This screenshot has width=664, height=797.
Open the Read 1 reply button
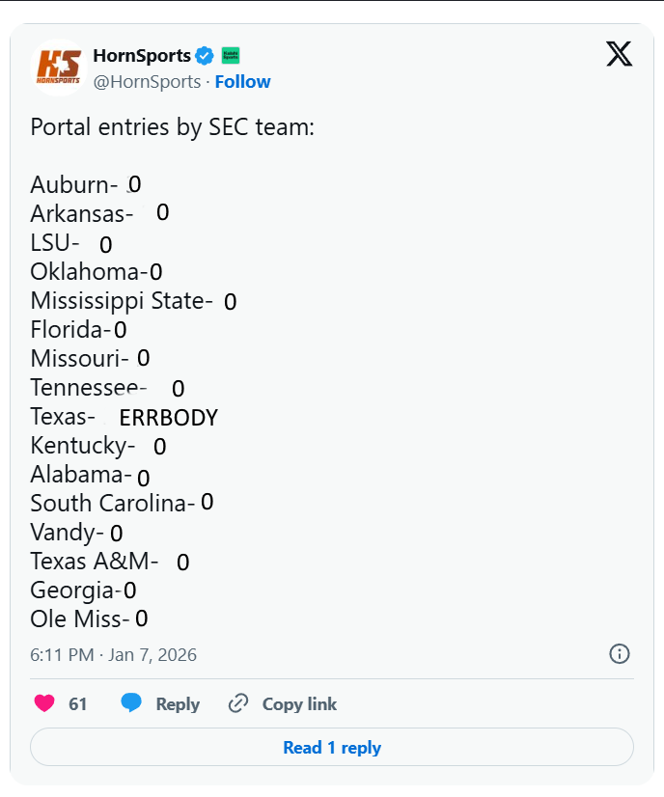click(332, 748)
